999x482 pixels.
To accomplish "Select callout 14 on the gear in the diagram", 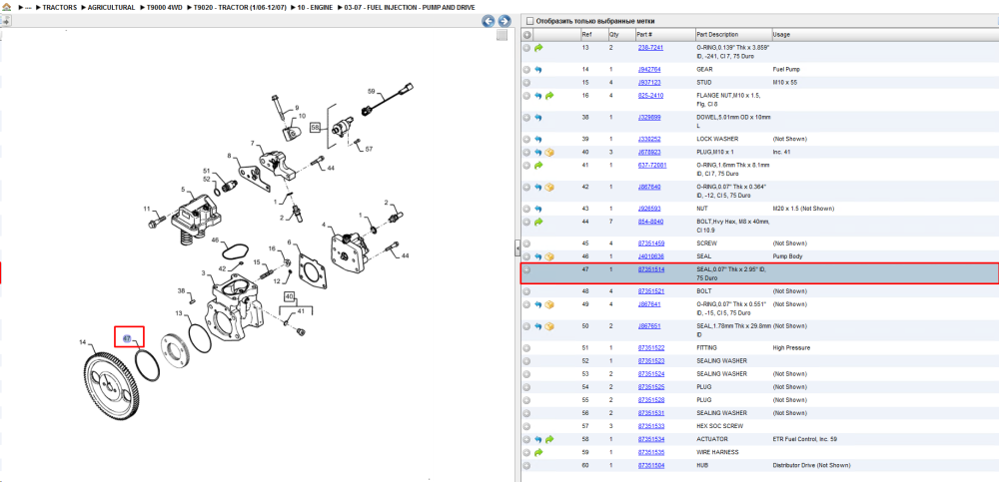I will (82, 343).
